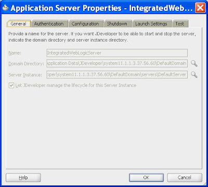The width and height of the screenshot is (208, 187).
Task: Click the JDeveloper icon in title bar
Action: (x=6, y=8)
